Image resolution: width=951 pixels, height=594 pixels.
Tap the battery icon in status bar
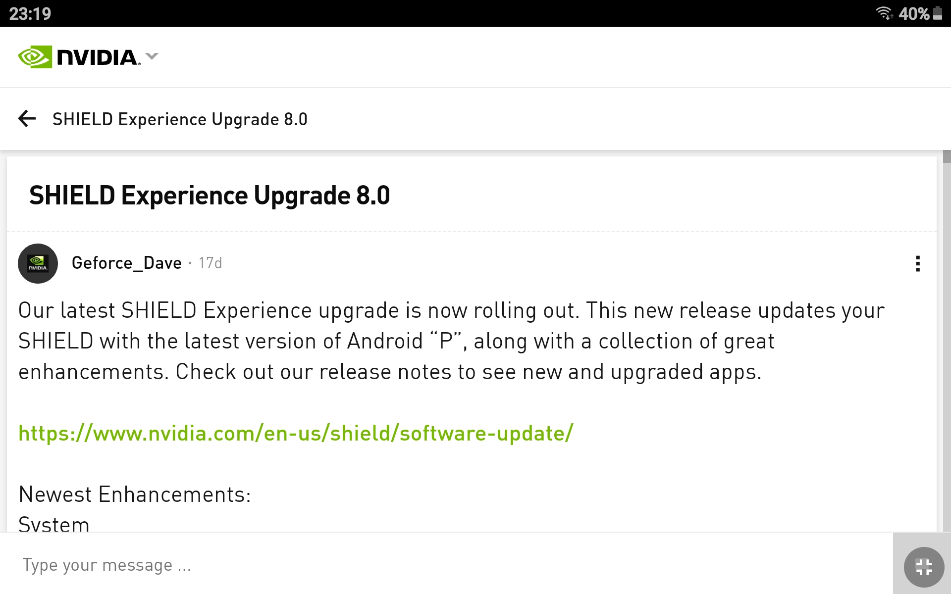point(938,13)
